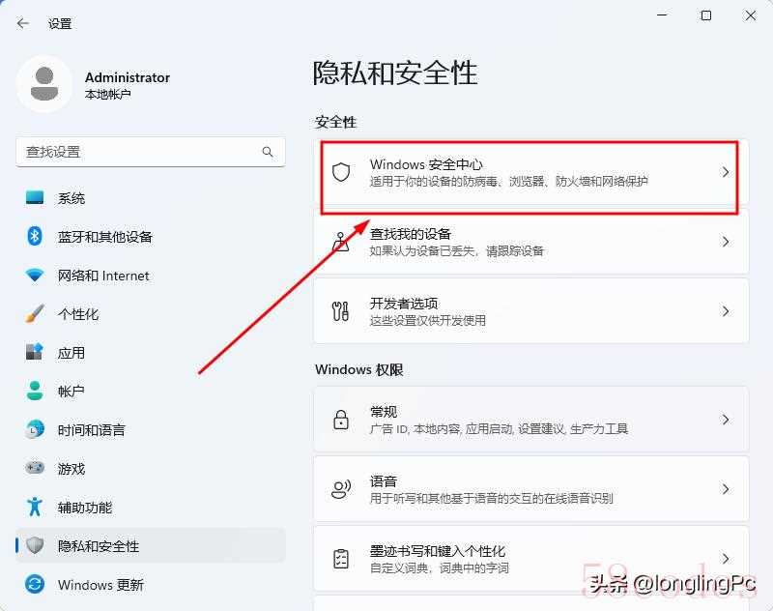Go to Windows 更新 page

(x=151, y=584)
